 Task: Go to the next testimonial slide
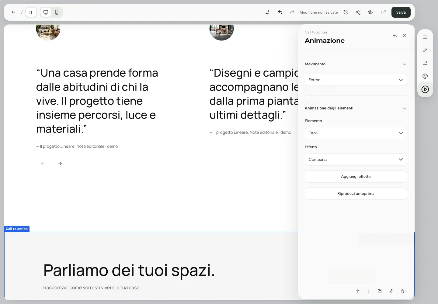[60, 164]
